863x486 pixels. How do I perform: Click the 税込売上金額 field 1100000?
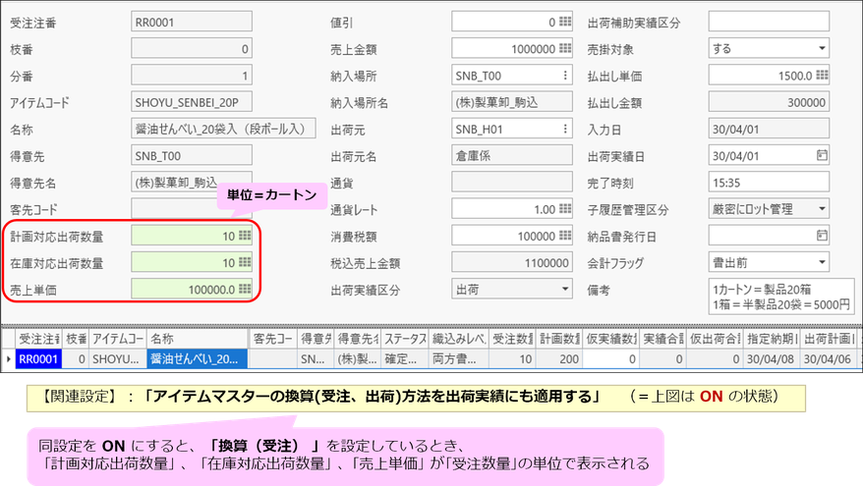pos(512,263)
